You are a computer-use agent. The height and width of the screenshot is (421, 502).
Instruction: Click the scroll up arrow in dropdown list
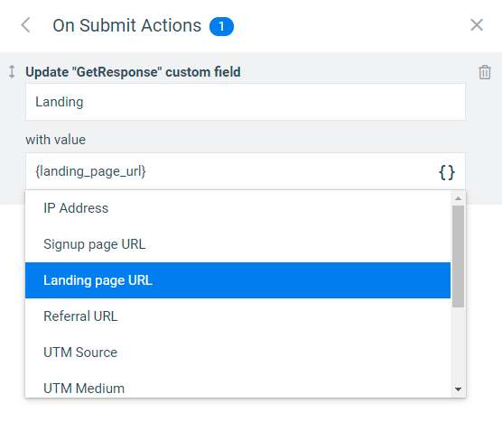coord(458,198)
